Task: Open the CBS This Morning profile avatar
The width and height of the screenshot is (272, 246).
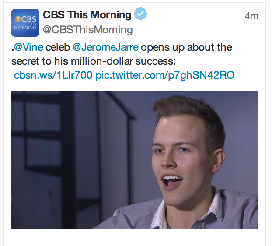Action: [25, 22]
